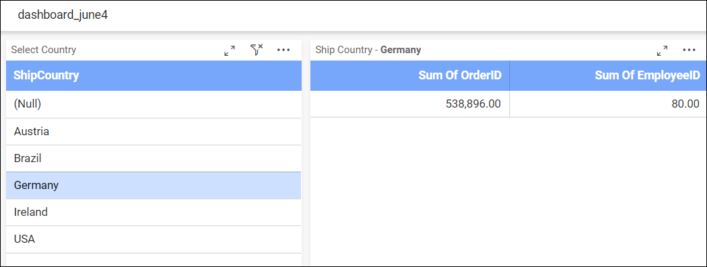Pick Ireland in the country grid
Screen dimensions: 707x267
[154, 213]
